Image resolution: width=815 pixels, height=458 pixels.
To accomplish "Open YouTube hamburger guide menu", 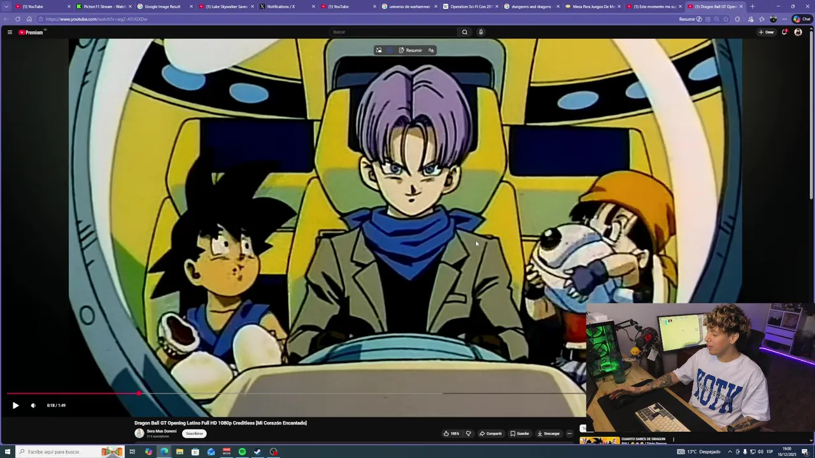I will (10, 32).
